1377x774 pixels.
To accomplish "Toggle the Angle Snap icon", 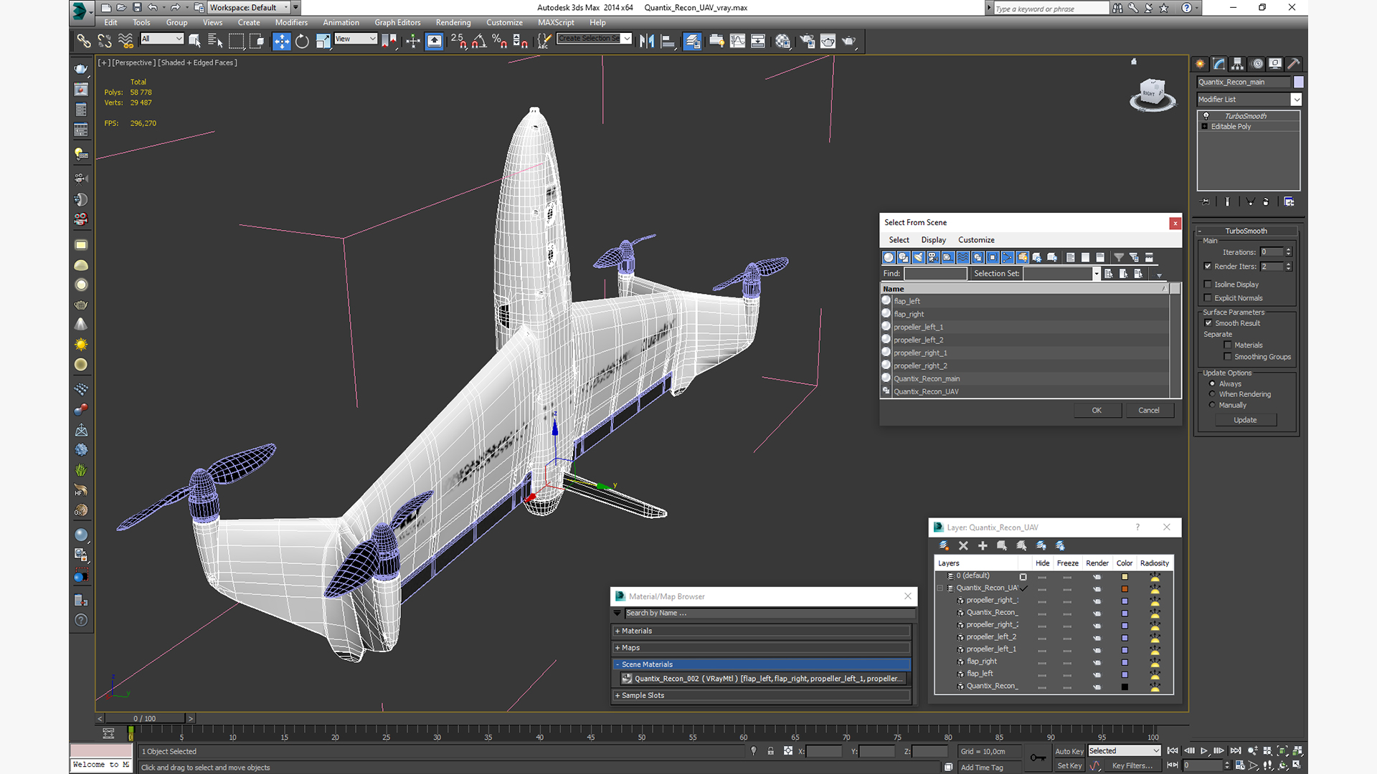I will pos(479,41).
